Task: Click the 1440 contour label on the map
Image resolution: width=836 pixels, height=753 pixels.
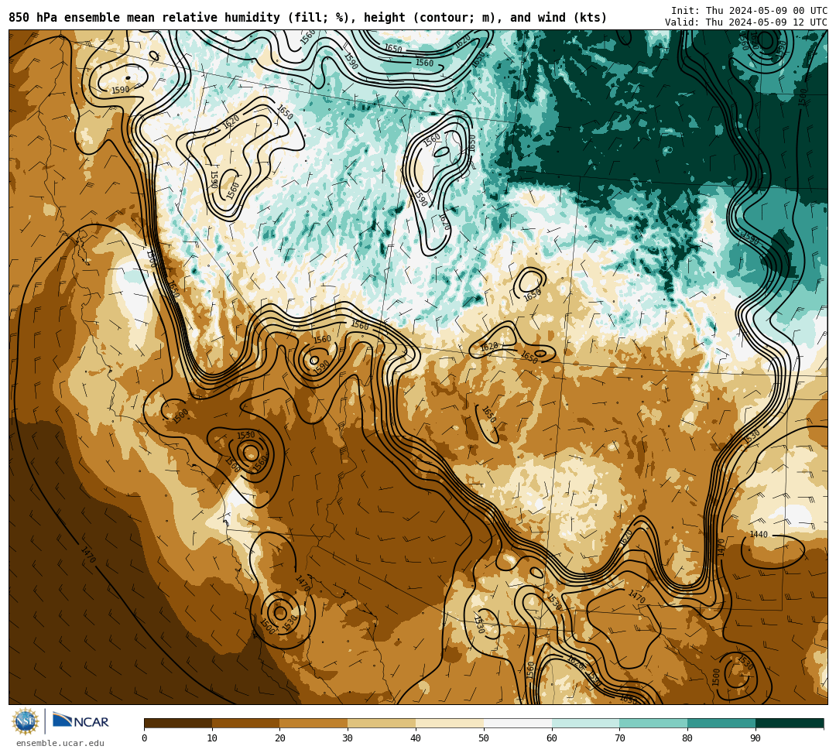Action: [758, 535]
